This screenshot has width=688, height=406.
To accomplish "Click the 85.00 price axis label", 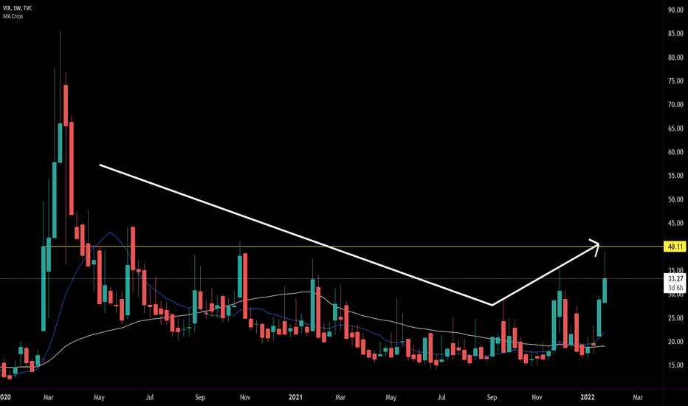I will pos(675,33).
